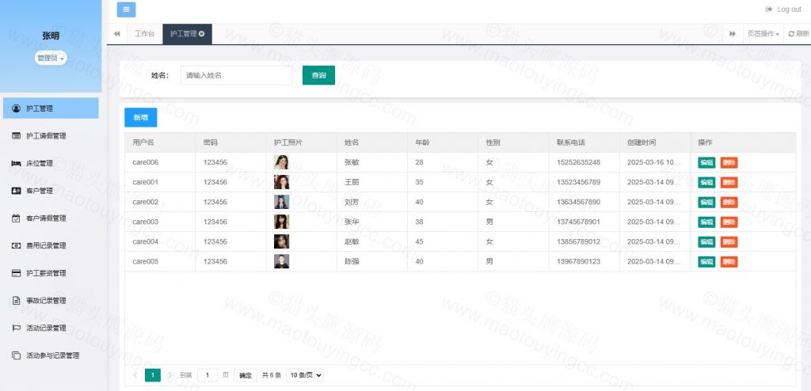Close the 护工管理 tab with its x icon
Image resolution: width=811 pixels, height=391 pixels.
point(202,33)
